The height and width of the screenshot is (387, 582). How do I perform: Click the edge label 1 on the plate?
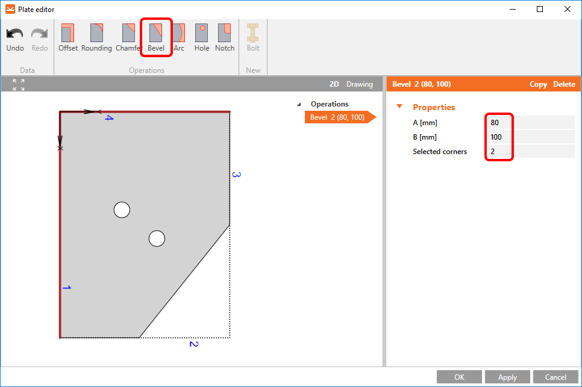67,287
